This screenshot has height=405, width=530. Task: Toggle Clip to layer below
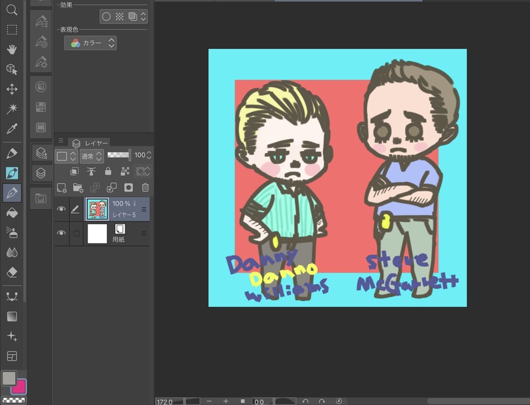point(74,171)
